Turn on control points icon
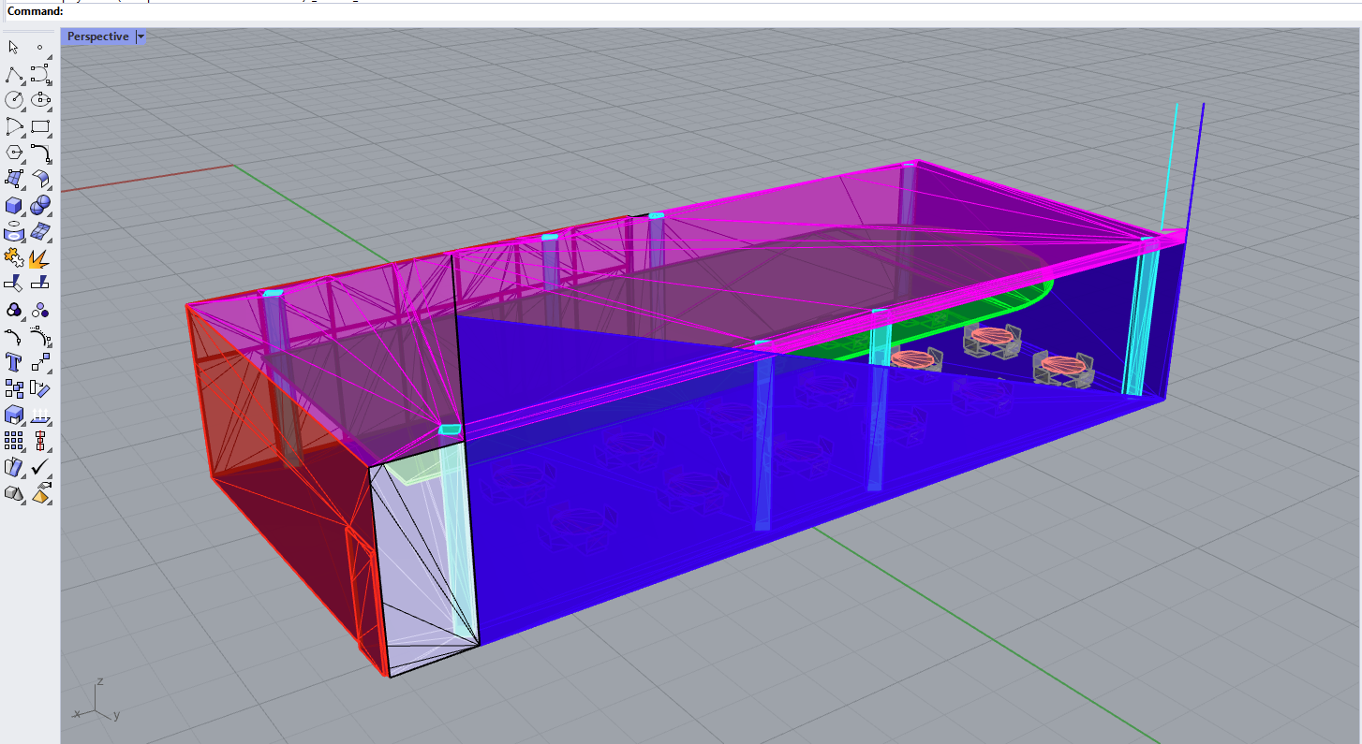The height and width of the screenshot is (744, 1362). 40,335
